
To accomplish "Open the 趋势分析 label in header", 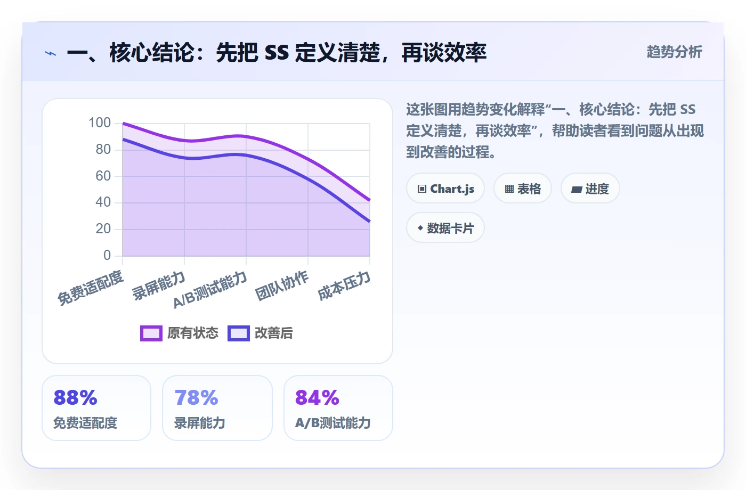I will pyautogui.click(x=674, y=52).
